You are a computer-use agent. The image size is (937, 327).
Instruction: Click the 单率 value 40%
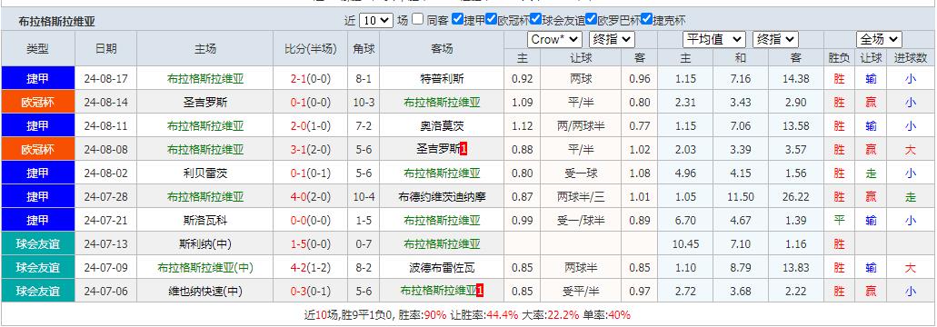pos(619,315)
